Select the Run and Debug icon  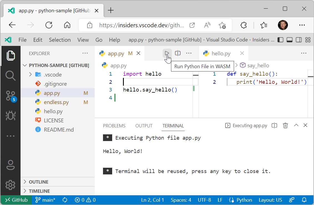click(x=11, y=115)
